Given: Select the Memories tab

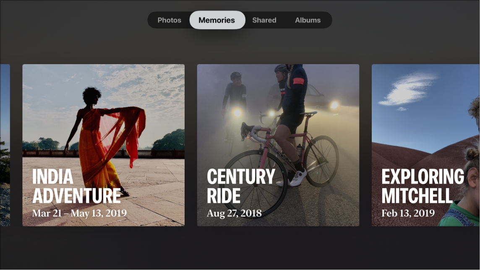Looking at the screenshot, I should (217, 20).
